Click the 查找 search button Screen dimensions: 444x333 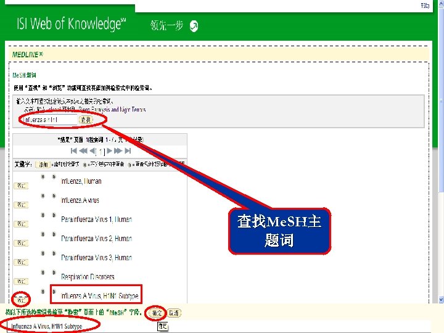(x=86, y=120)
